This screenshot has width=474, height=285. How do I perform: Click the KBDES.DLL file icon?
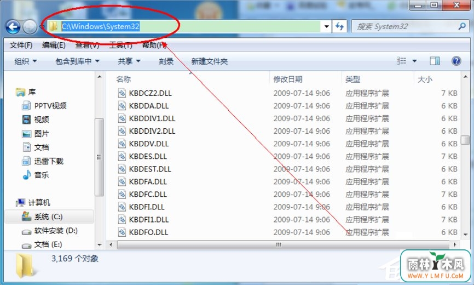[x=122, y=156]
